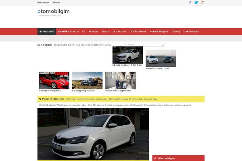Open the Facebook social icon
The width and height of the screenshot is (242, 161).
coord(190,2)
